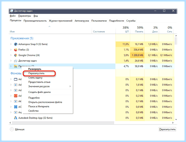The image size is (186, 142).
Task: Open the Значения ресурсов submenu arrow
Action: (70, 86)
